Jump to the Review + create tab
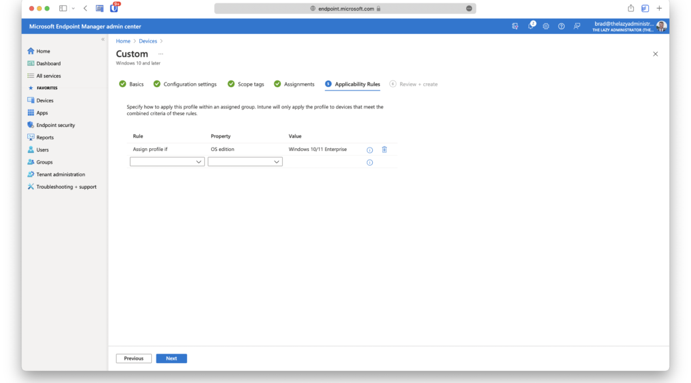The width and height of the screenshot is (691, 383). point(413,84)
